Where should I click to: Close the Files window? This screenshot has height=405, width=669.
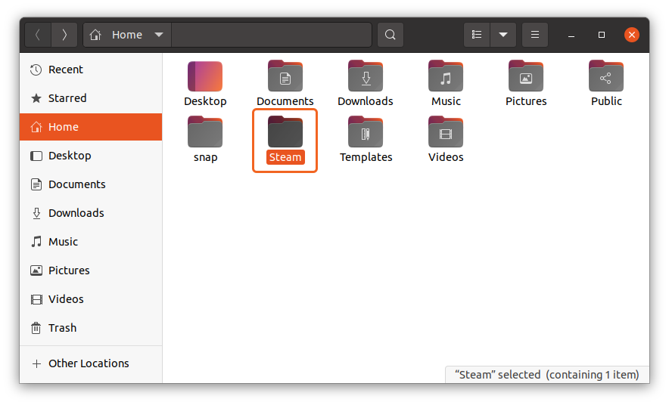pyautogui.click(x=631, y=35)
